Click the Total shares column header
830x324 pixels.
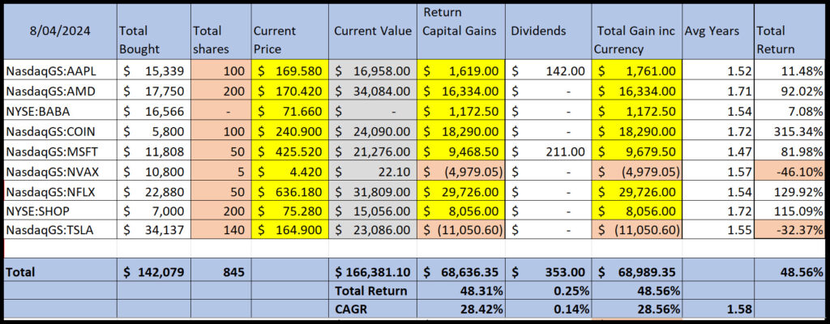(x=220, y=32)
